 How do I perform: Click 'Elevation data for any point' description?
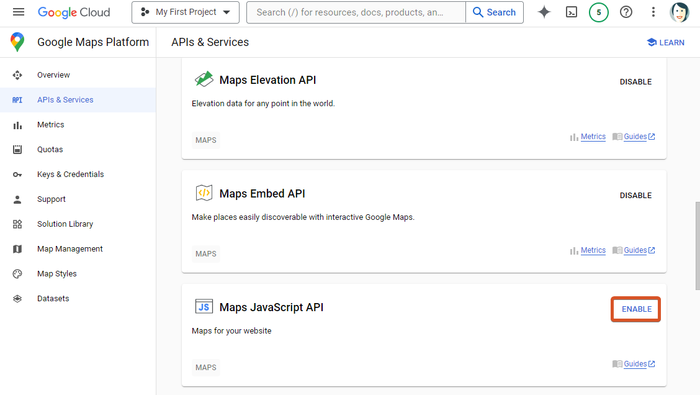point(263,104)
